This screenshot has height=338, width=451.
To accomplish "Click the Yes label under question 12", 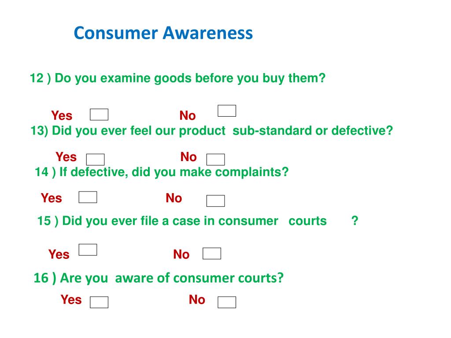I will coord(62,116).
